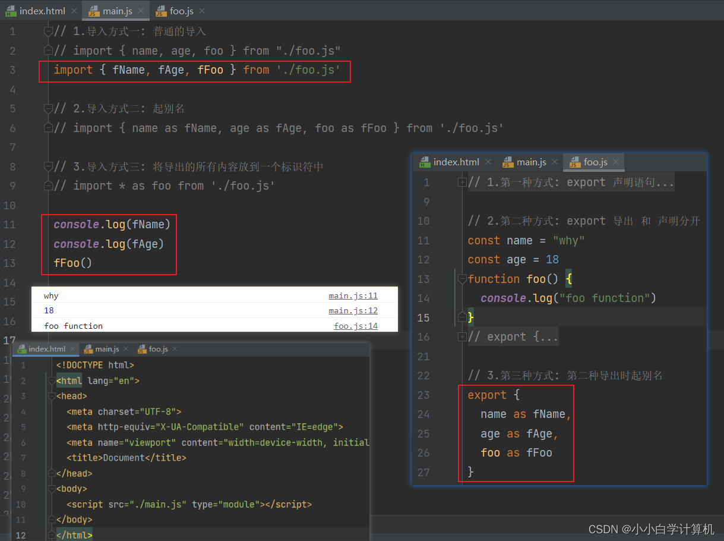
Task: Select main.js tab in right panel
Action: (532, 162)
